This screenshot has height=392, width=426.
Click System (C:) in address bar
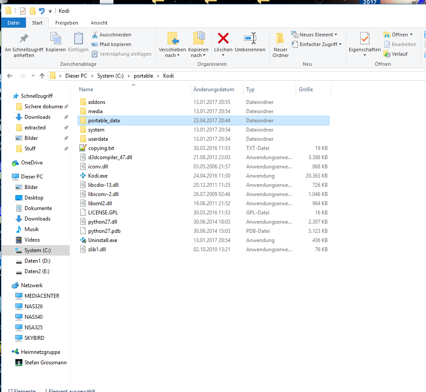click(x=110, y=76)
